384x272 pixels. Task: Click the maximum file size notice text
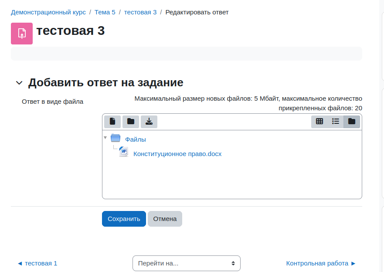pos(248,103)
